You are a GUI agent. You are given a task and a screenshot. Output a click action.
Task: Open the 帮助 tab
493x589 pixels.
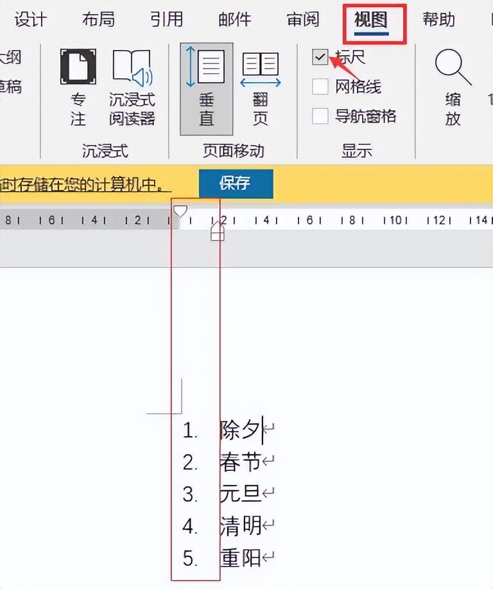[438, 19]
